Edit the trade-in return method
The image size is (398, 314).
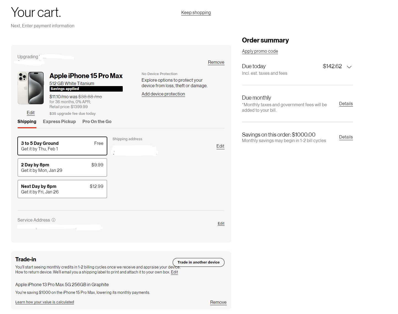(x=174, y=272)
